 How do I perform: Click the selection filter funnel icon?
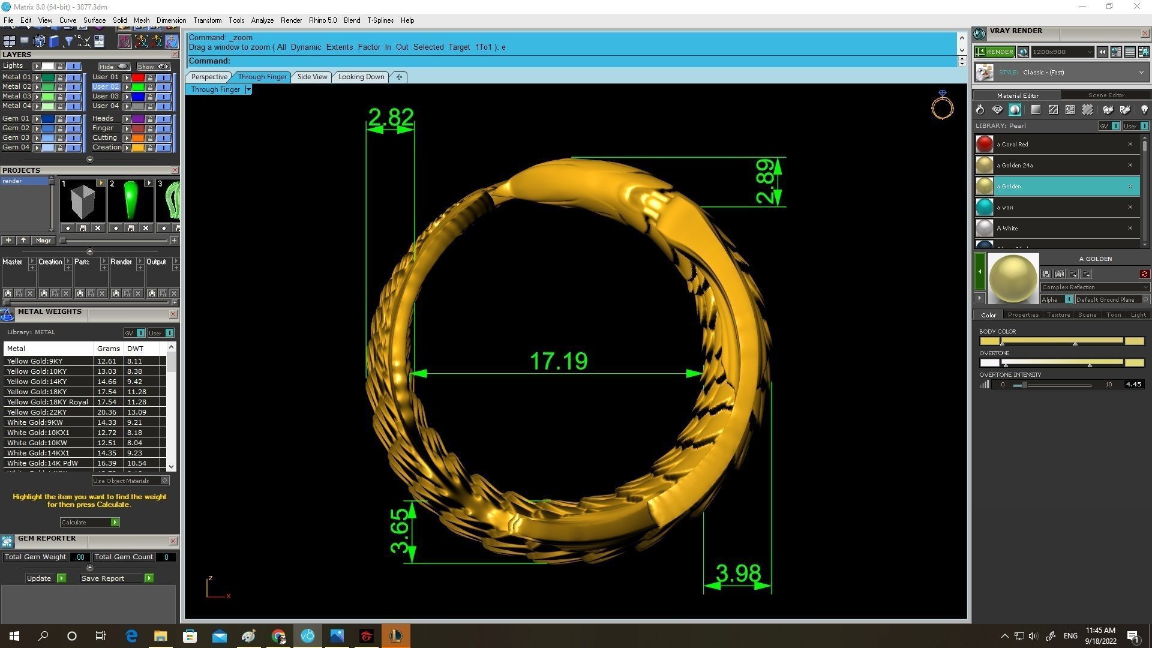[68, 41]
